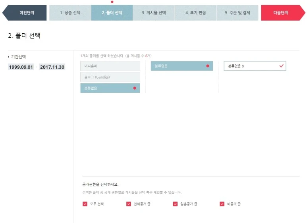
Task: Click the 분류없음 8 selected folder box
Action: (x=255, y=66)
